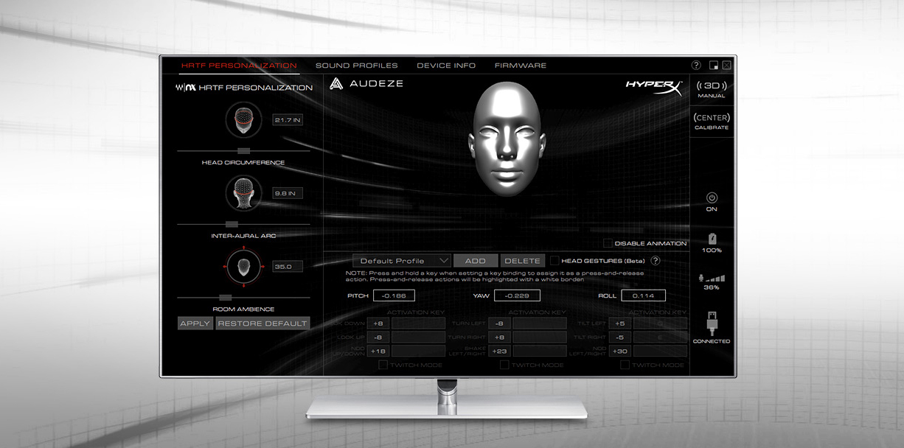904x448 pixels.
Task: Close the application window with X button
Action: 727,66
